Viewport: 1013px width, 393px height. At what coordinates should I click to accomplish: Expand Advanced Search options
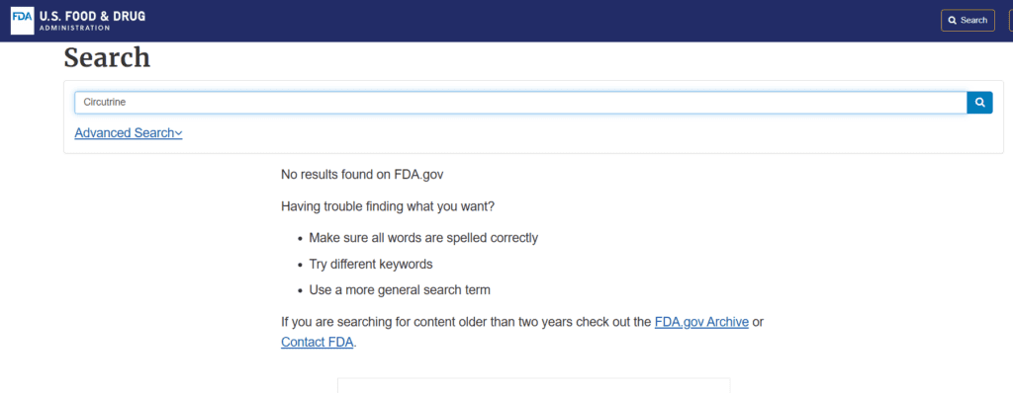coord(129,133)
